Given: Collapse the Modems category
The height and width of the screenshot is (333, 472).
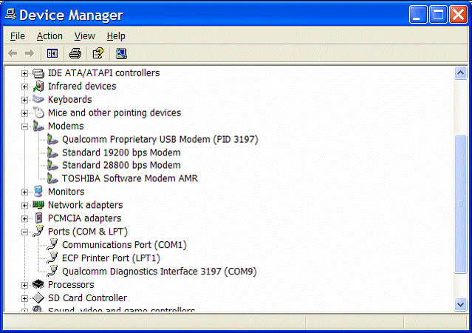Looking at the screenshot, I should point(24,127).
